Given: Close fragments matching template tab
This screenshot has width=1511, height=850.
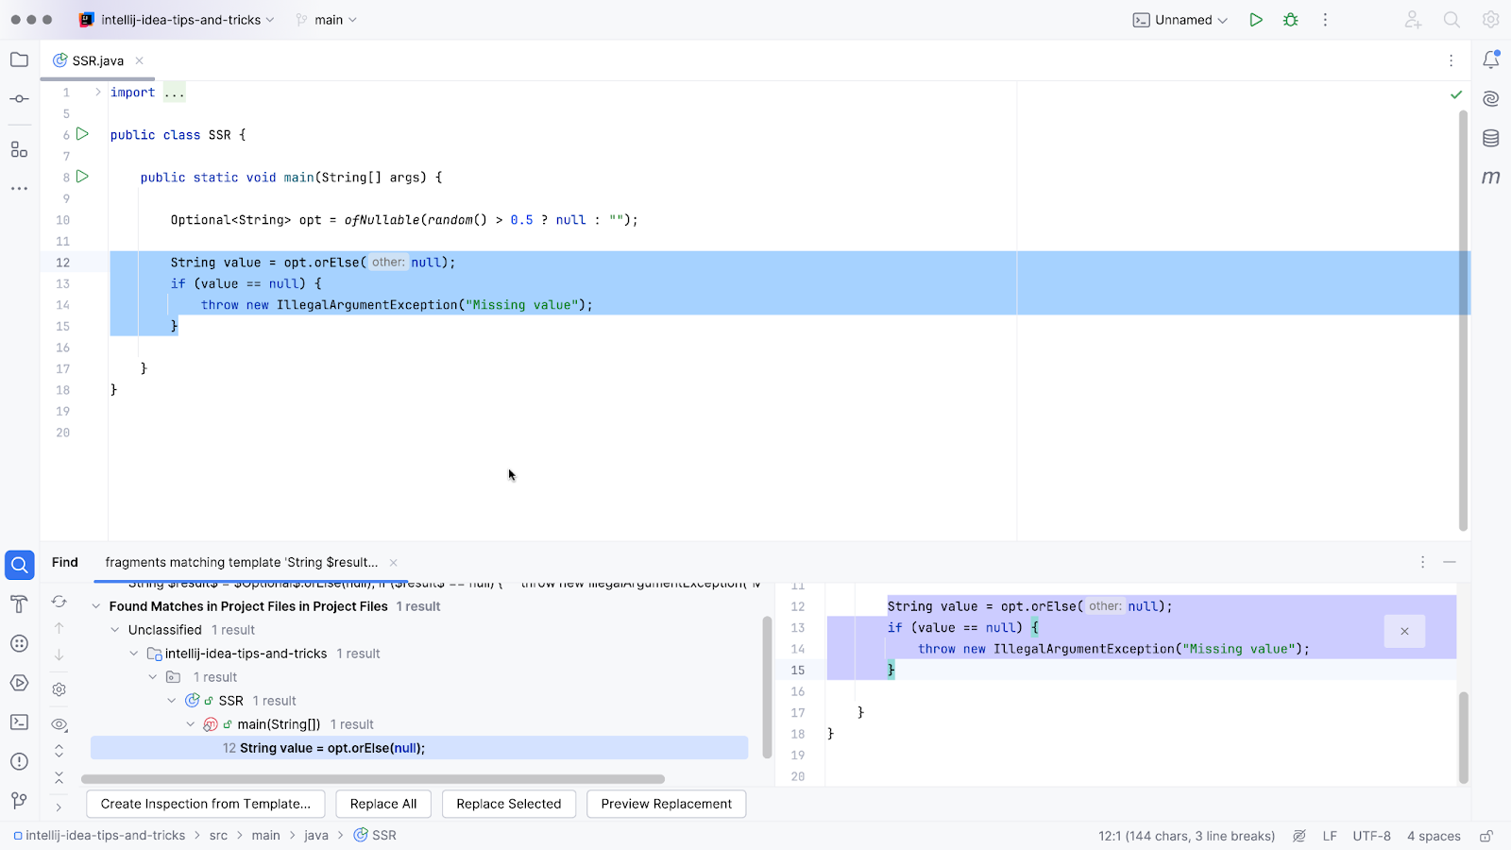Looking at the screenshot, I should tap(394, 563).
